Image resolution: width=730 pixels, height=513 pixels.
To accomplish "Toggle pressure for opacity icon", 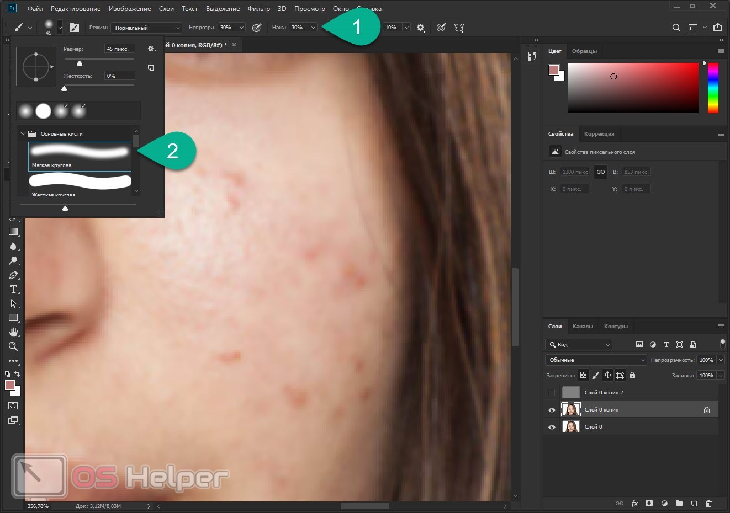I will [257, 27].
